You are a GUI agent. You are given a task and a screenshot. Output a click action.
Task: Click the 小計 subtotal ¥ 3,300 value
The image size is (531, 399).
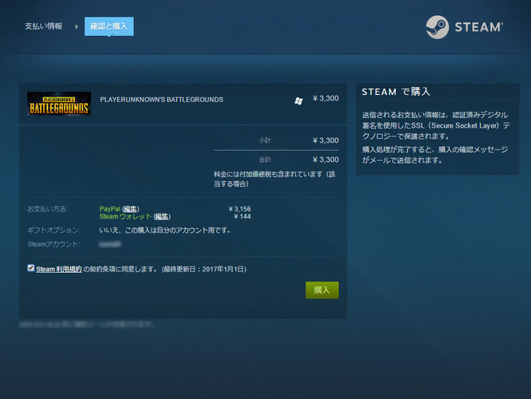click(x=325, y=140)
